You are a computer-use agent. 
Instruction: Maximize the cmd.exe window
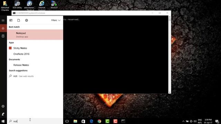point(160,13)
